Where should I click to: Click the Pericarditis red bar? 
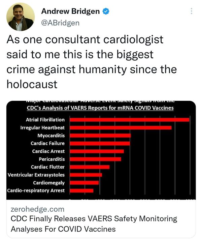95,159
